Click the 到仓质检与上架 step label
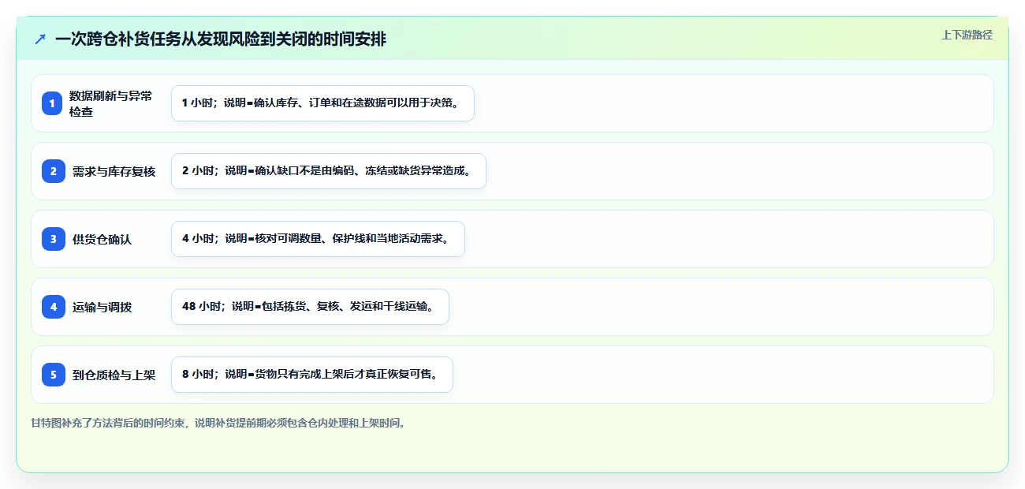 coord(114,375)
